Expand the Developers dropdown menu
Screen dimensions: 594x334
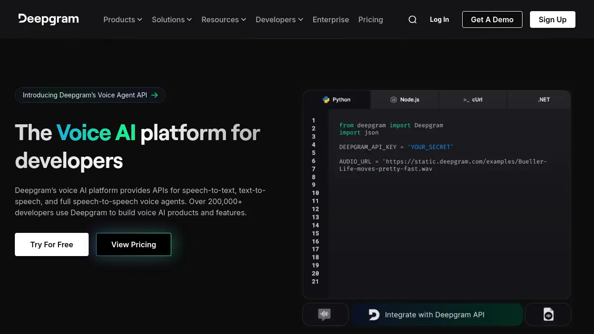[279, 19]
